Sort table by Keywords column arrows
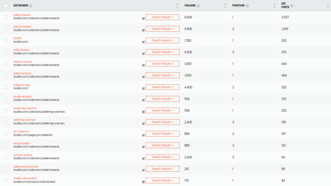The height and width of the screenshot is (186, 331). click(x=177, y=6)
